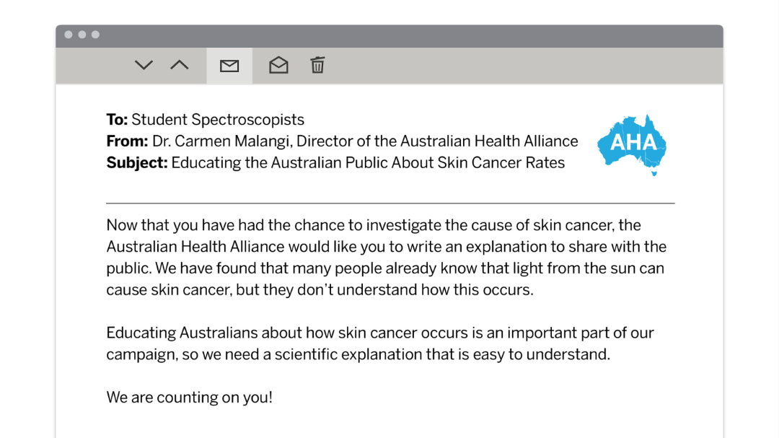Select sender name Dr. Carmen Malangi
This screenshot has width=779, height=438.
point(221,141)
